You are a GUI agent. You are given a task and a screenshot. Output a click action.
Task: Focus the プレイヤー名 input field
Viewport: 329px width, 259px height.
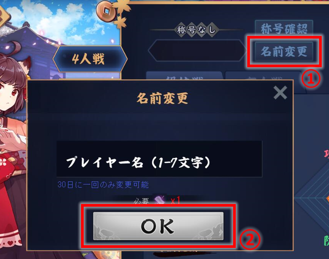click(159, 159)
